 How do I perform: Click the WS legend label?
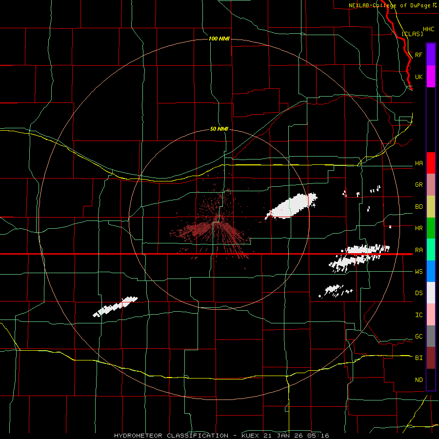419,272
